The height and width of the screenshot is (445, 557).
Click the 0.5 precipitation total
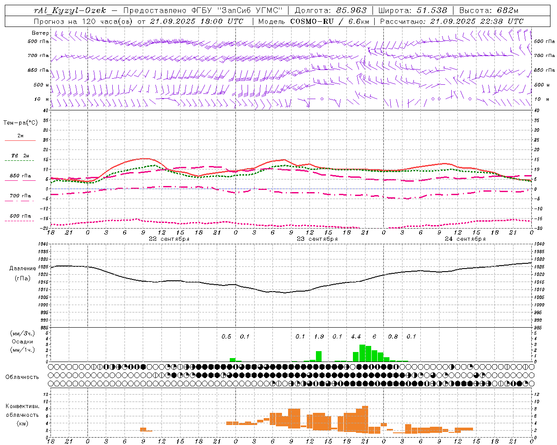pyautogui.click(x=226, y=337)
